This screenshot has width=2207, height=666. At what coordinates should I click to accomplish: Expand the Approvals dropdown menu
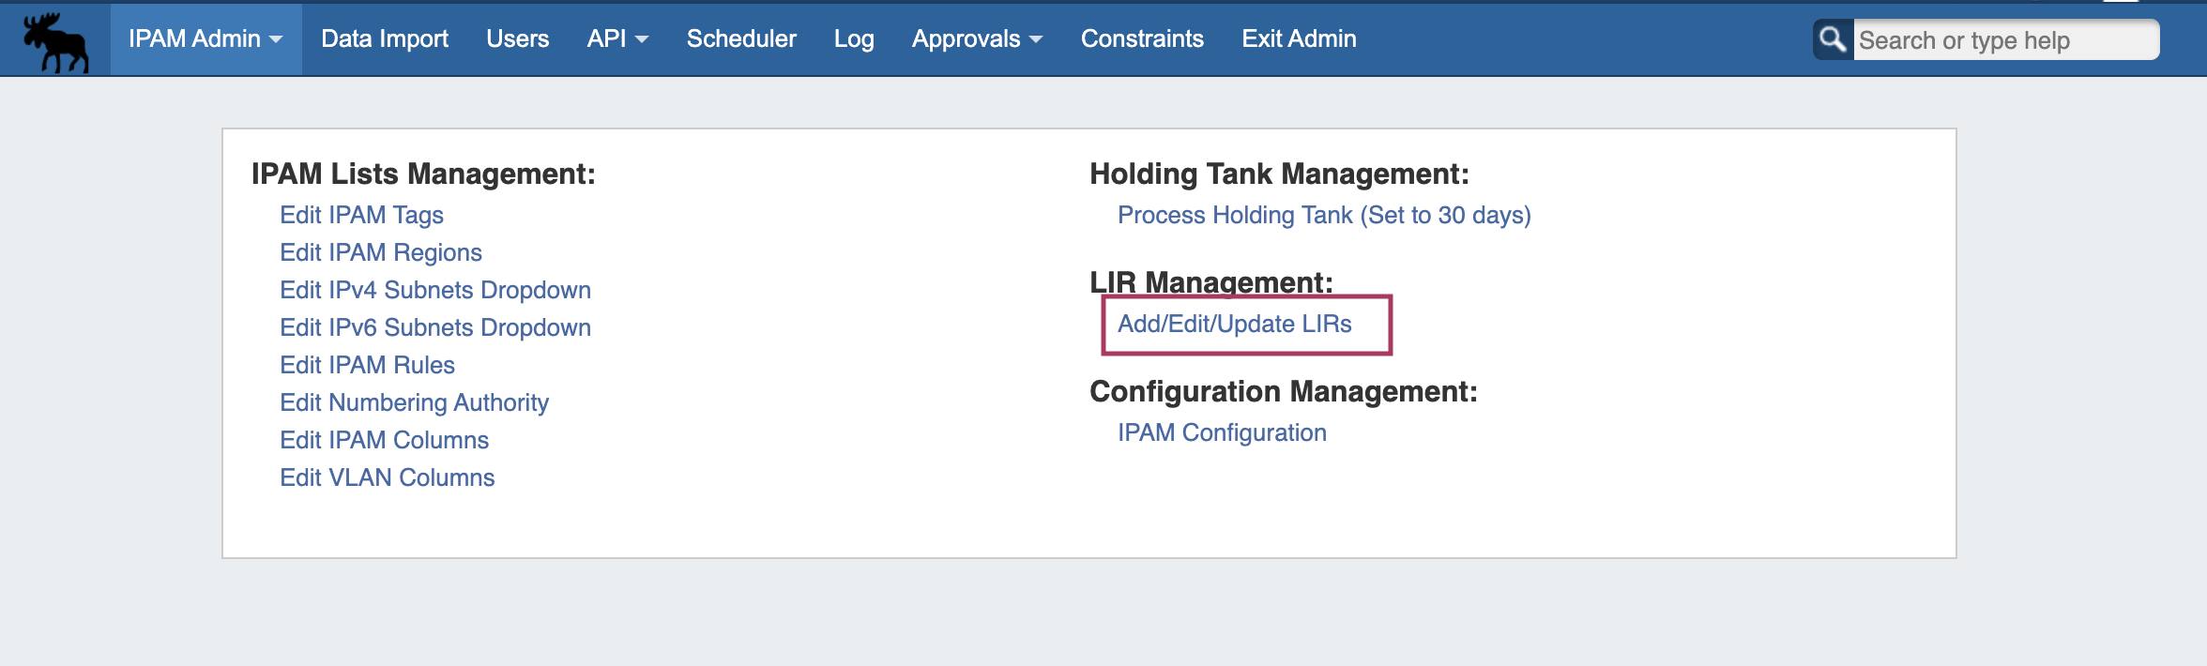977,39
